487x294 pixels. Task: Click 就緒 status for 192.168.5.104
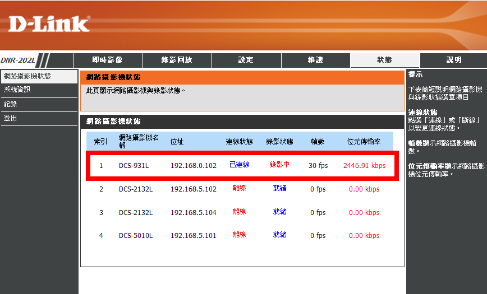(279, 212)
